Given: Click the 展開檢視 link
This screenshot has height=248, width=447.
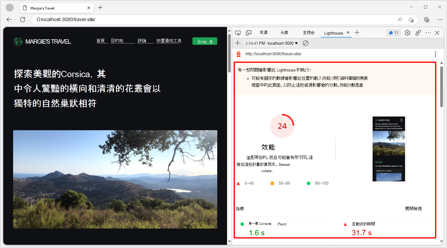Looking at the screenshot, I should pos(413,209).
